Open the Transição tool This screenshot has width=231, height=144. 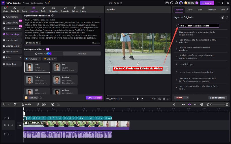click(x=65, y=9)
